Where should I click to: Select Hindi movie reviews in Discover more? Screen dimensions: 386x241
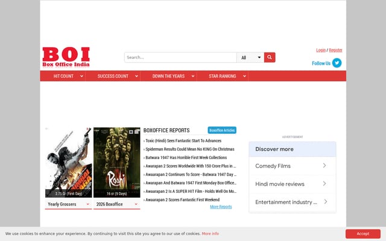click(293, 184)
